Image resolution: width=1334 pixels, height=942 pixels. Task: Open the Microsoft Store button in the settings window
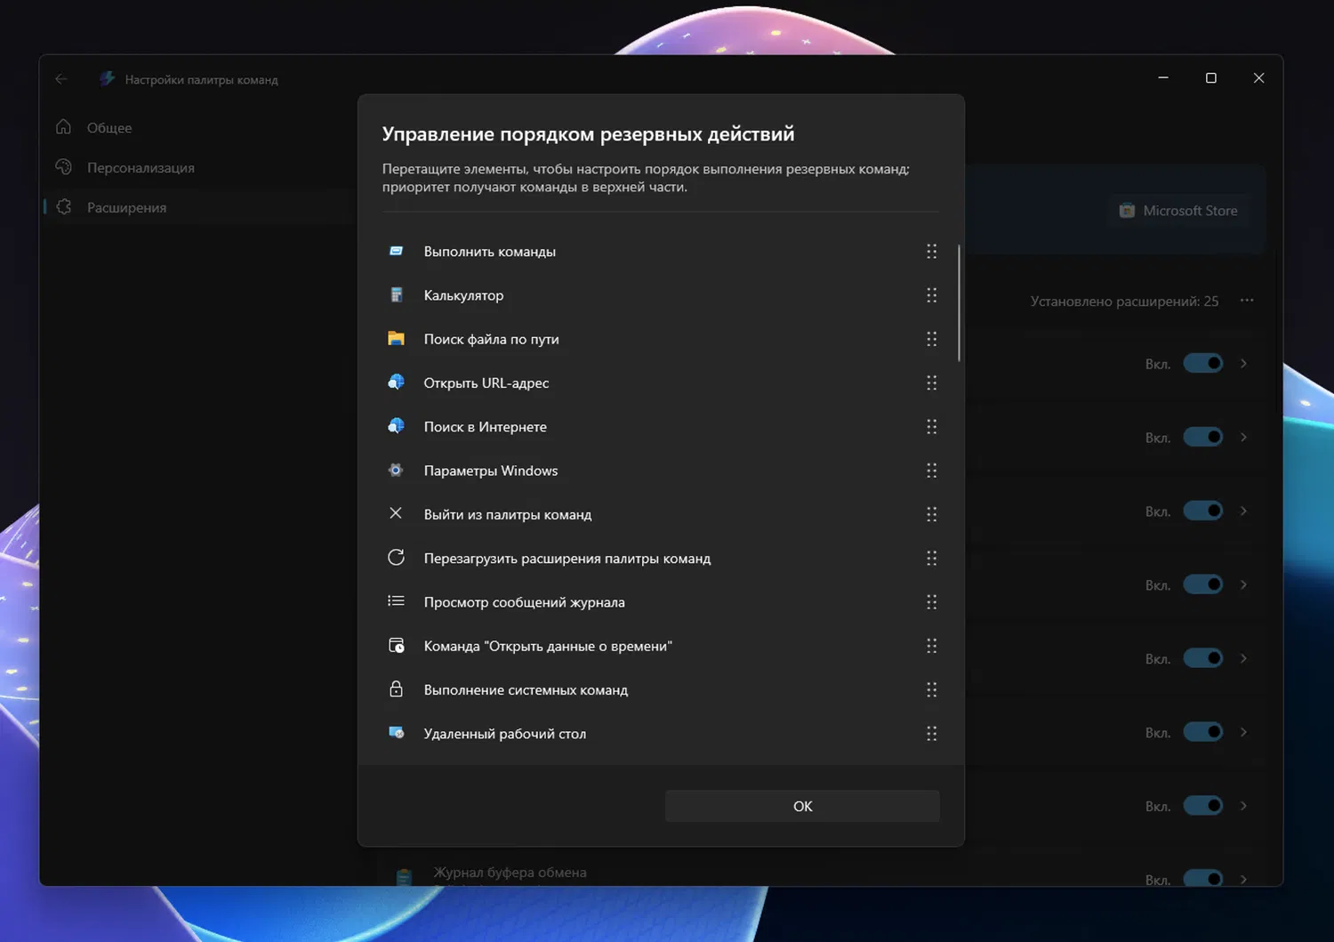click(1178, 211)
